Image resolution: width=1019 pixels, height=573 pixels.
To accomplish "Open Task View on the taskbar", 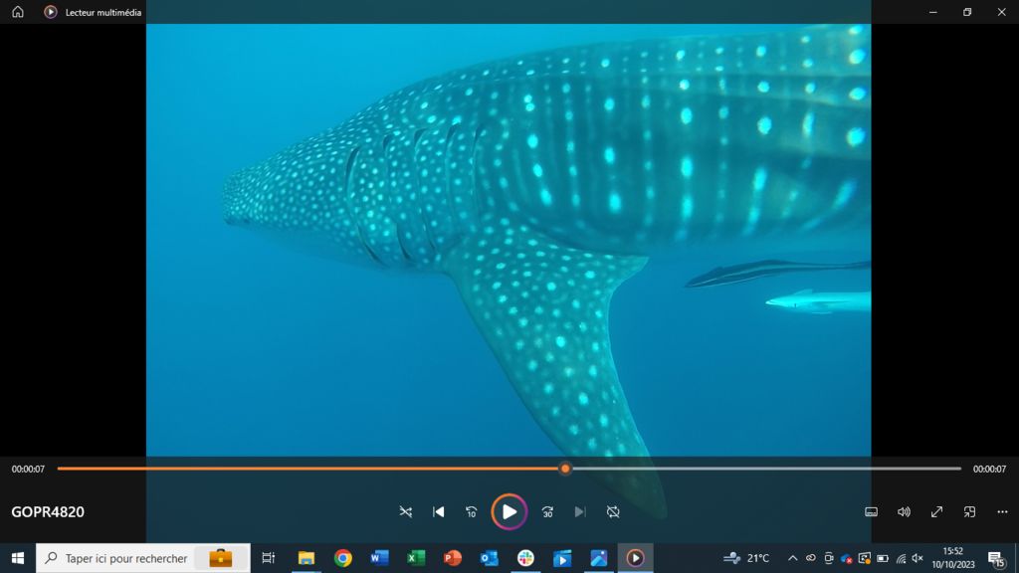I will click(x=268, y=558).
